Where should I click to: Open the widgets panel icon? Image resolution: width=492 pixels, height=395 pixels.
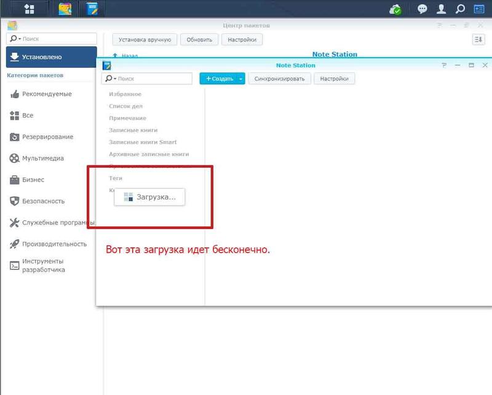pyautogui.click(x=479, y=9)
